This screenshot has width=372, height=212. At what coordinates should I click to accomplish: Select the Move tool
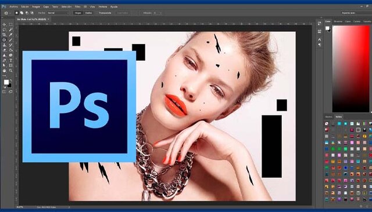(4, 24)
